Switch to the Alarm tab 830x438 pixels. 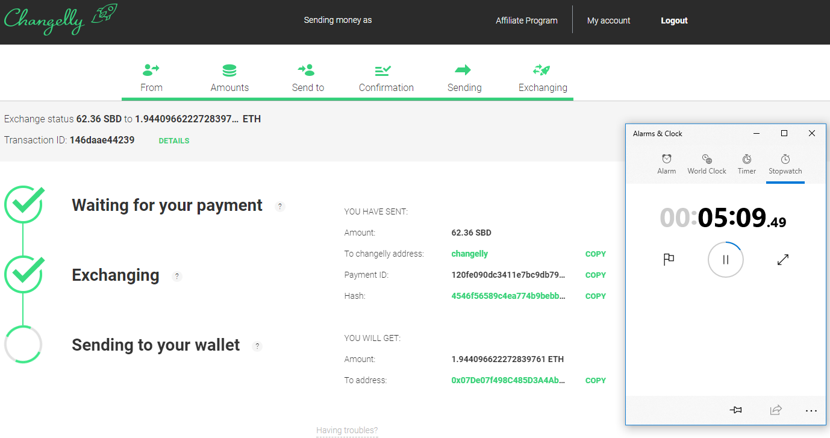(667, 164)
